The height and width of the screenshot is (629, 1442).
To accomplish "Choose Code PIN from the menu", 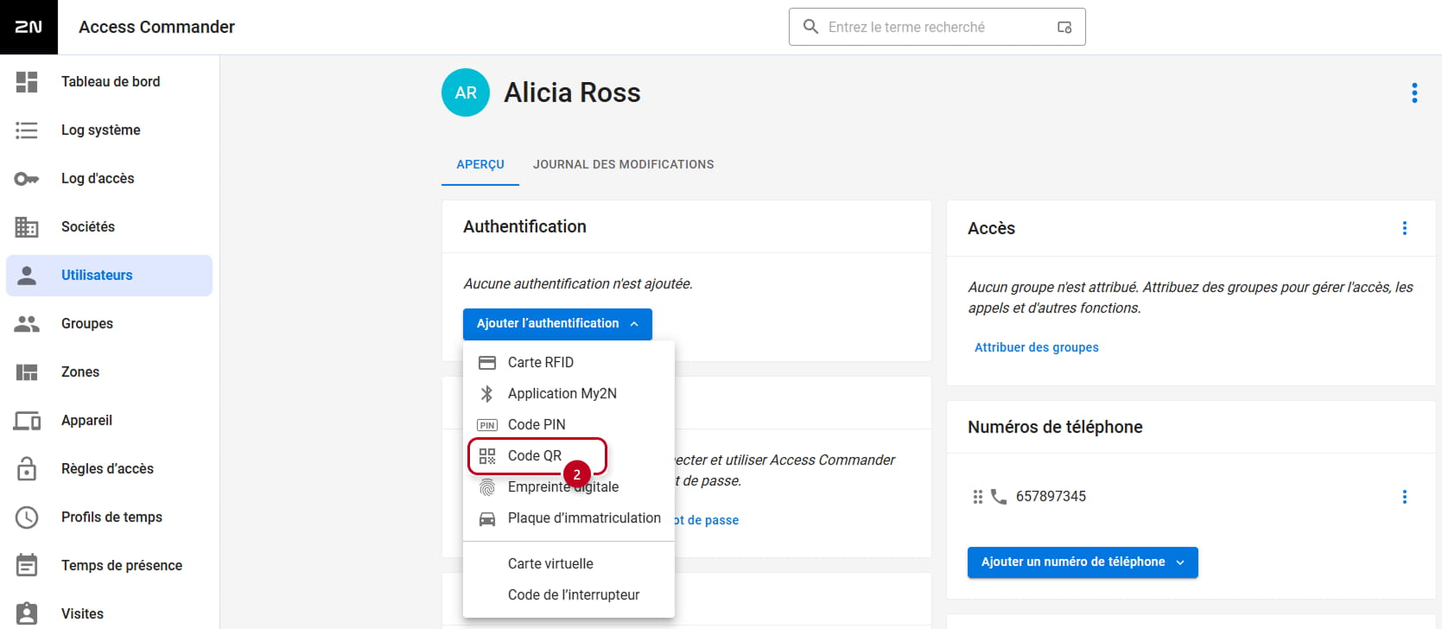I will tap(569, 425).
